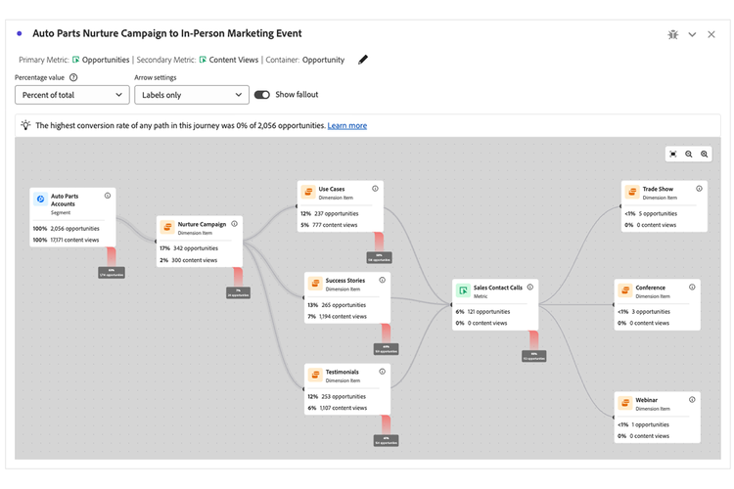Zoom in on the canvas
Image resolution: width=734 pixels, height=489 pixels.
704,154
